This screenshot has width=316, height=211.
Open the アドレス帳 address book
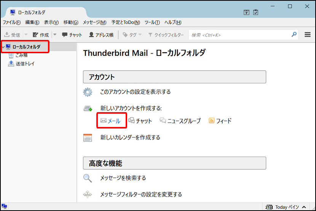[x=101, y=35]
